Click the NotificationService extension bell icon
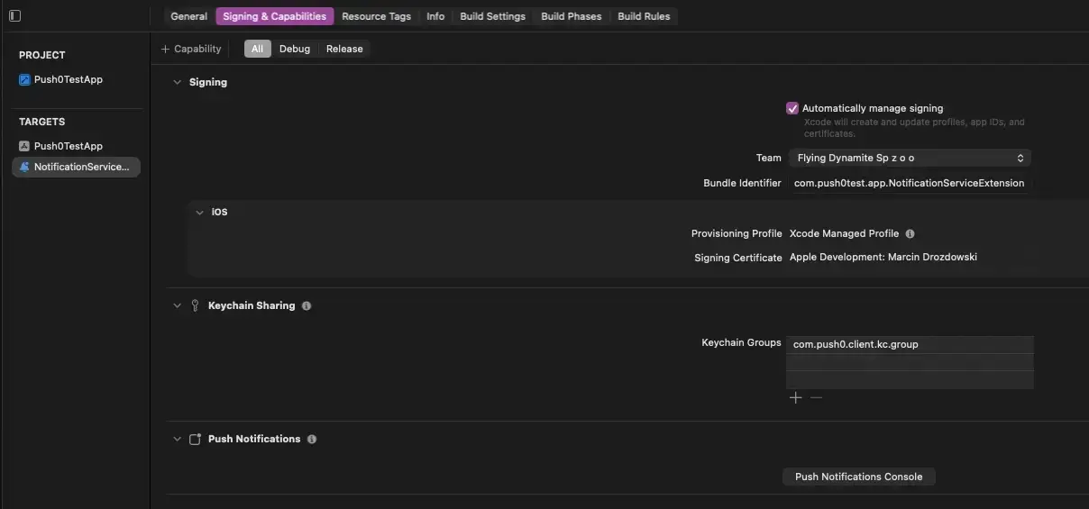The height and width of the screenshot is (509, 1089). pyautogui.click(x=24, y=167)
